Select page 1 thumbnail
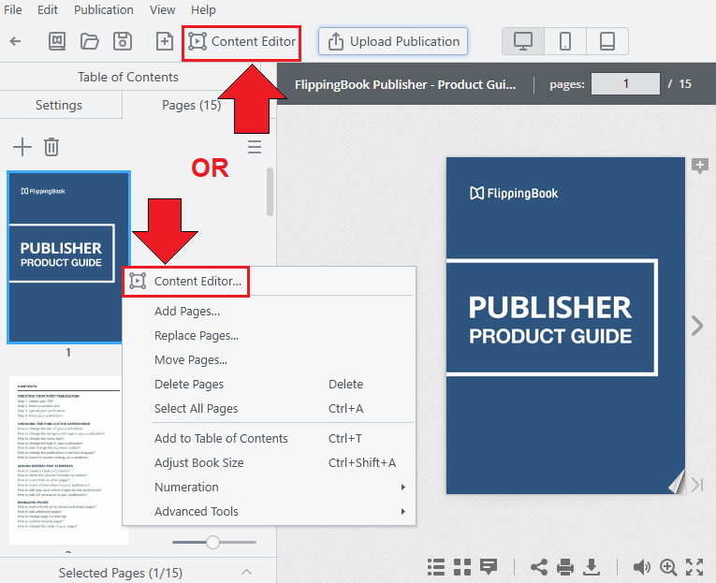Image resolution: width=716 pixels, height=583 pixels. pos(68,257)
